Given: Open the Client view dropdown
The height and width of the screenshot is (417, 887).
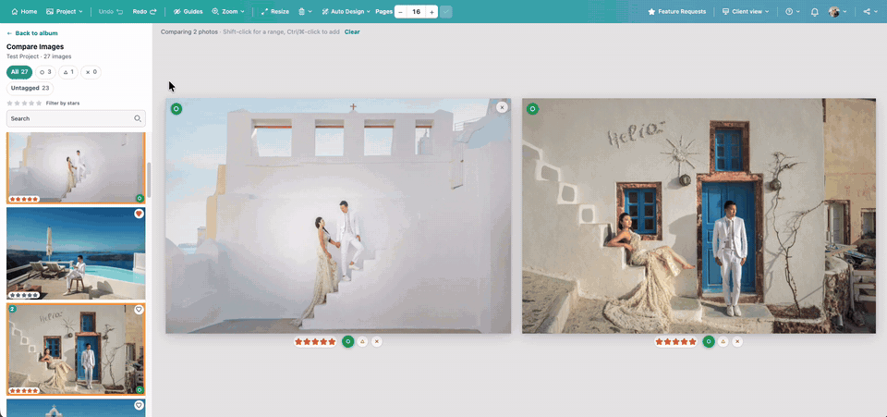Looking at the screenshot, I should coord(746,11).
